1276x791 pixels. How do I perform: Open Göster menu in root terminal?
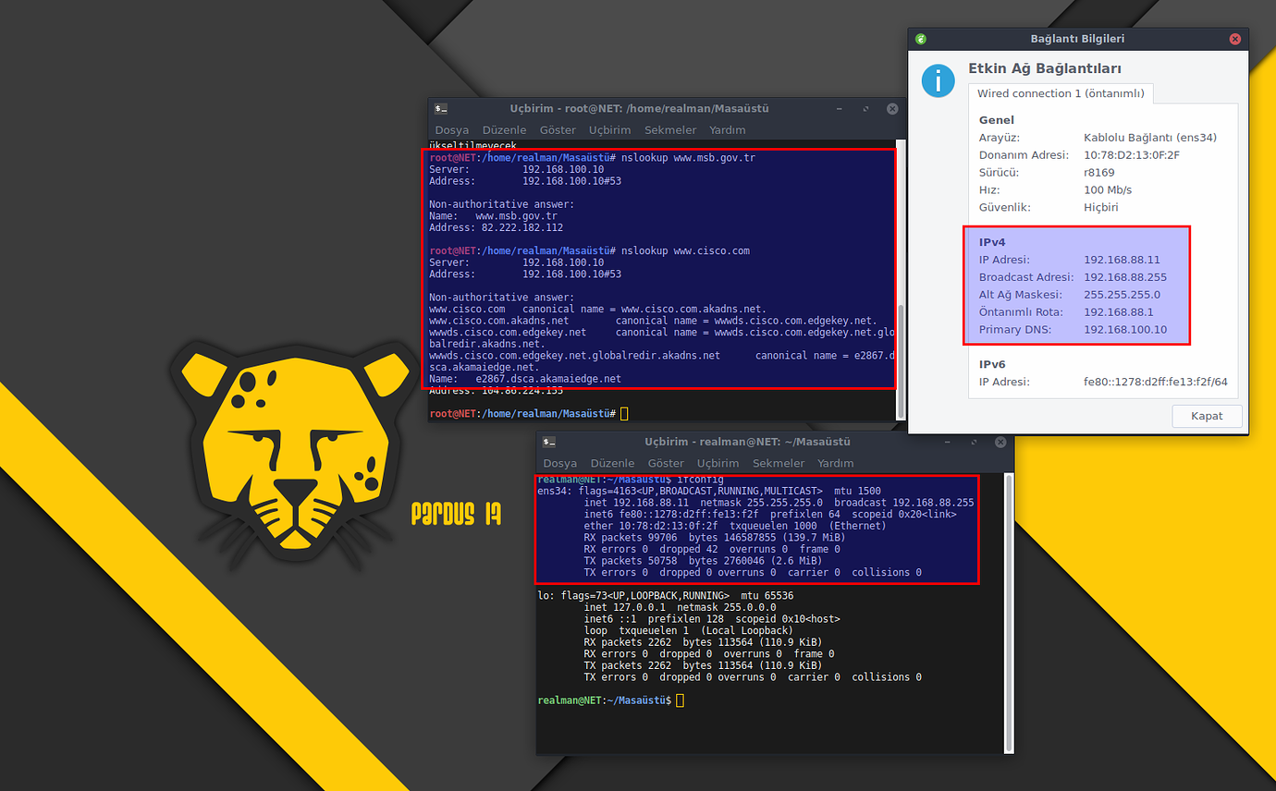(x=557, y=130)
